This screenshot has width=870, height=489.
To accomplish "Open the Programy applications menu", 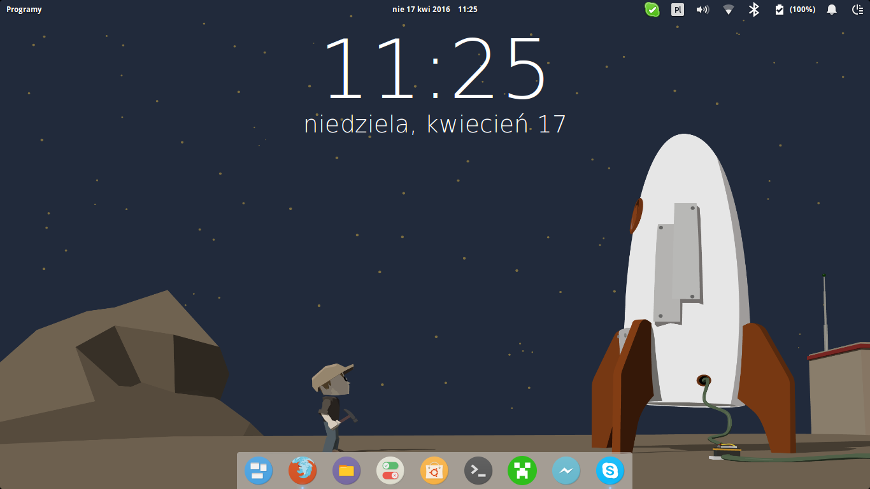I will [x=24, y=10].
